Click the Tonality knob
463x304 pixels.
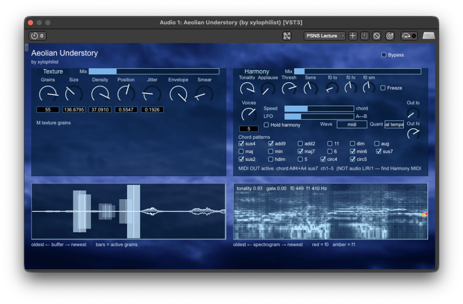click(x=247, y=89)
